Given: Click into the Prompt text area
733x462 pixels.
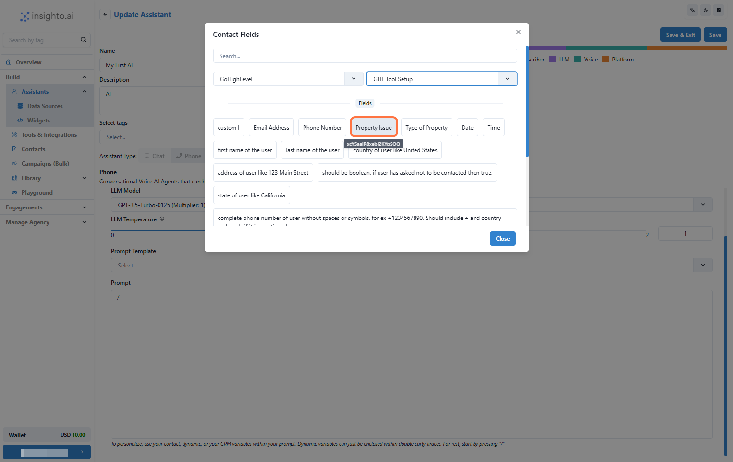Looking at the screenshot, I should 412,364.
